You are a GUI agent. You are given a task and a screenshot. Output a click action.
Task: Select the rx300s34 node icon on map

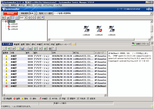coord(111,29)
